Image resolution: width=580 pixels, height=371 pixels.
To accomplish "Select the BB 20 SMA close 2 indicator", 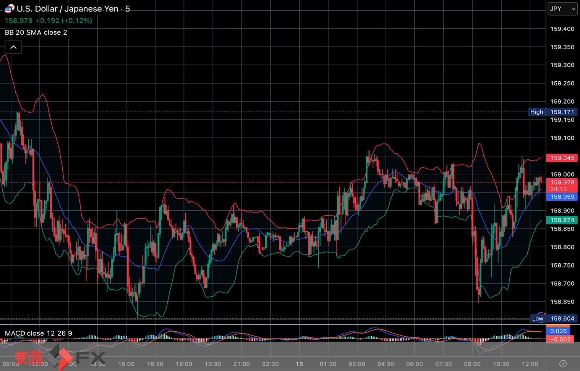I will [x=36, y=32].
